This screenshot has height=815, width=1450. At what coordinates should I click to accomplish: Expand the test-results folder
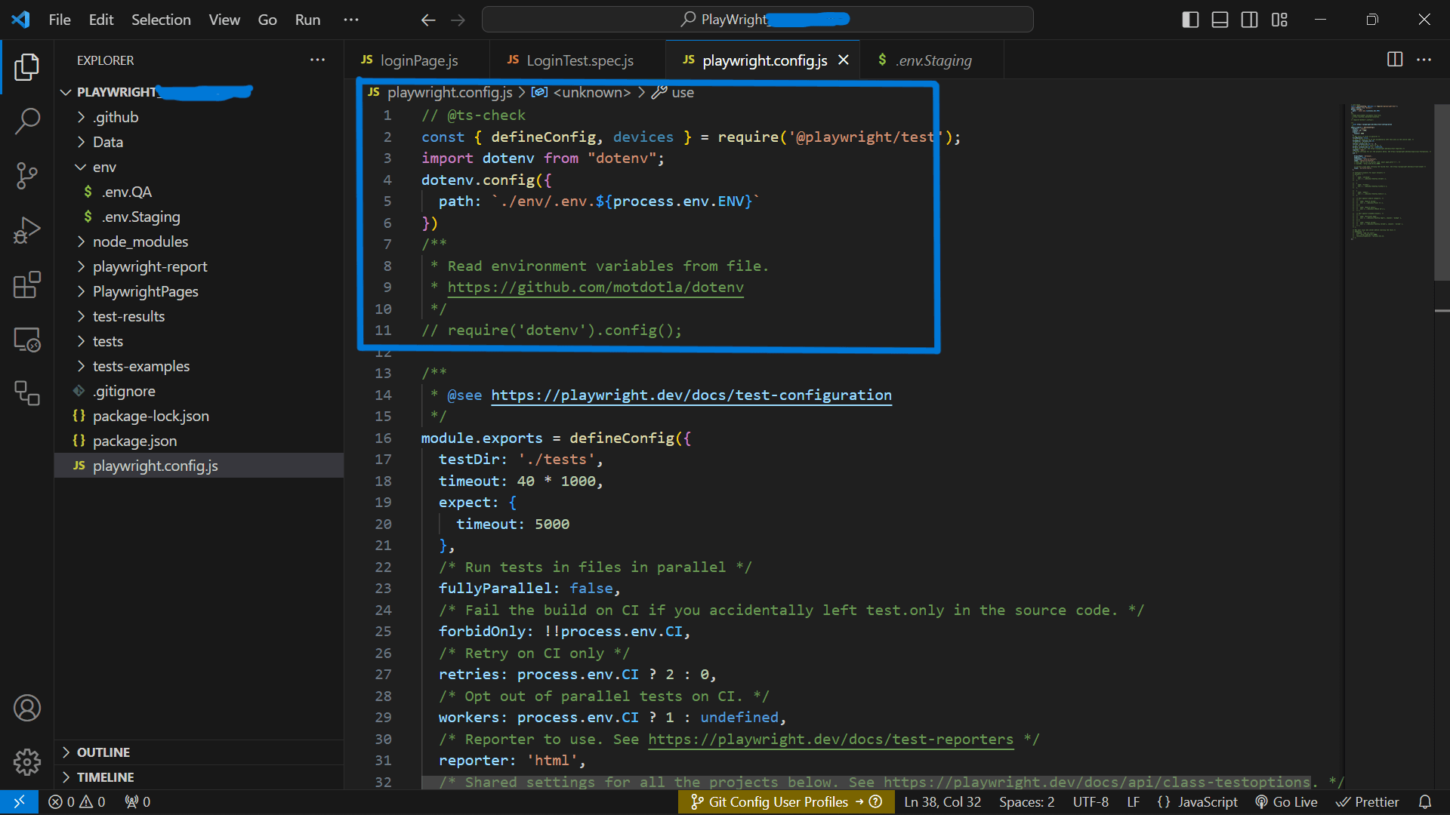click(x=199, y=316)
